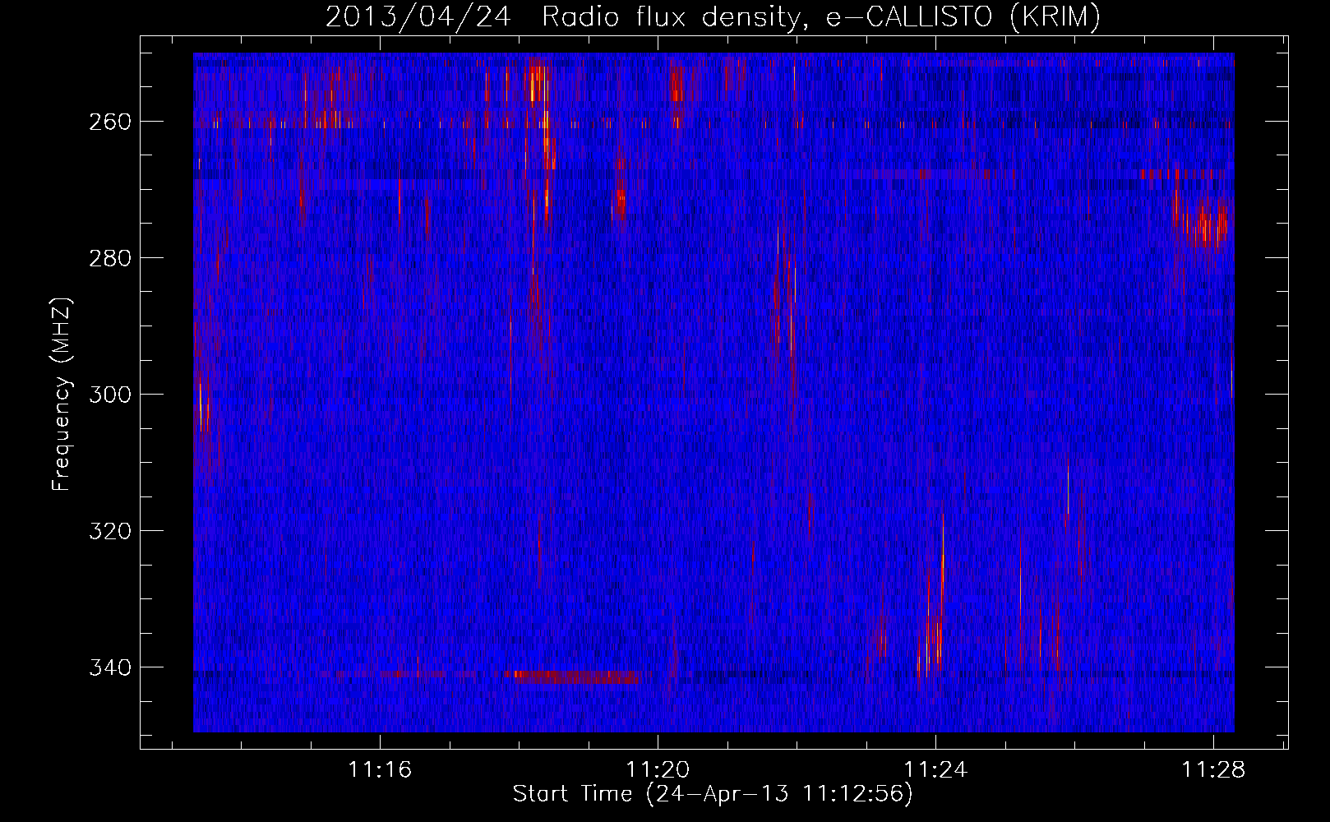Click the plot title "Radio flux density, e-CALLISTO (KRIM)"

pos(821,16)
